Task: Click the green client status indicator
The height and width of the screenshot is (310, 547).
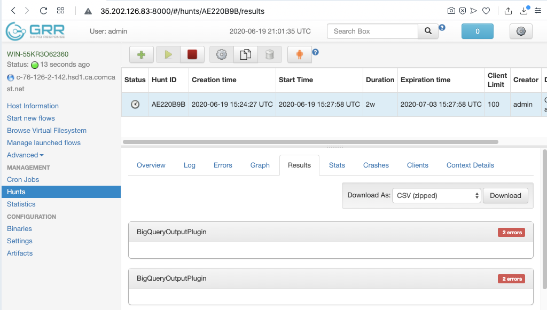Action: pos(35,65)
